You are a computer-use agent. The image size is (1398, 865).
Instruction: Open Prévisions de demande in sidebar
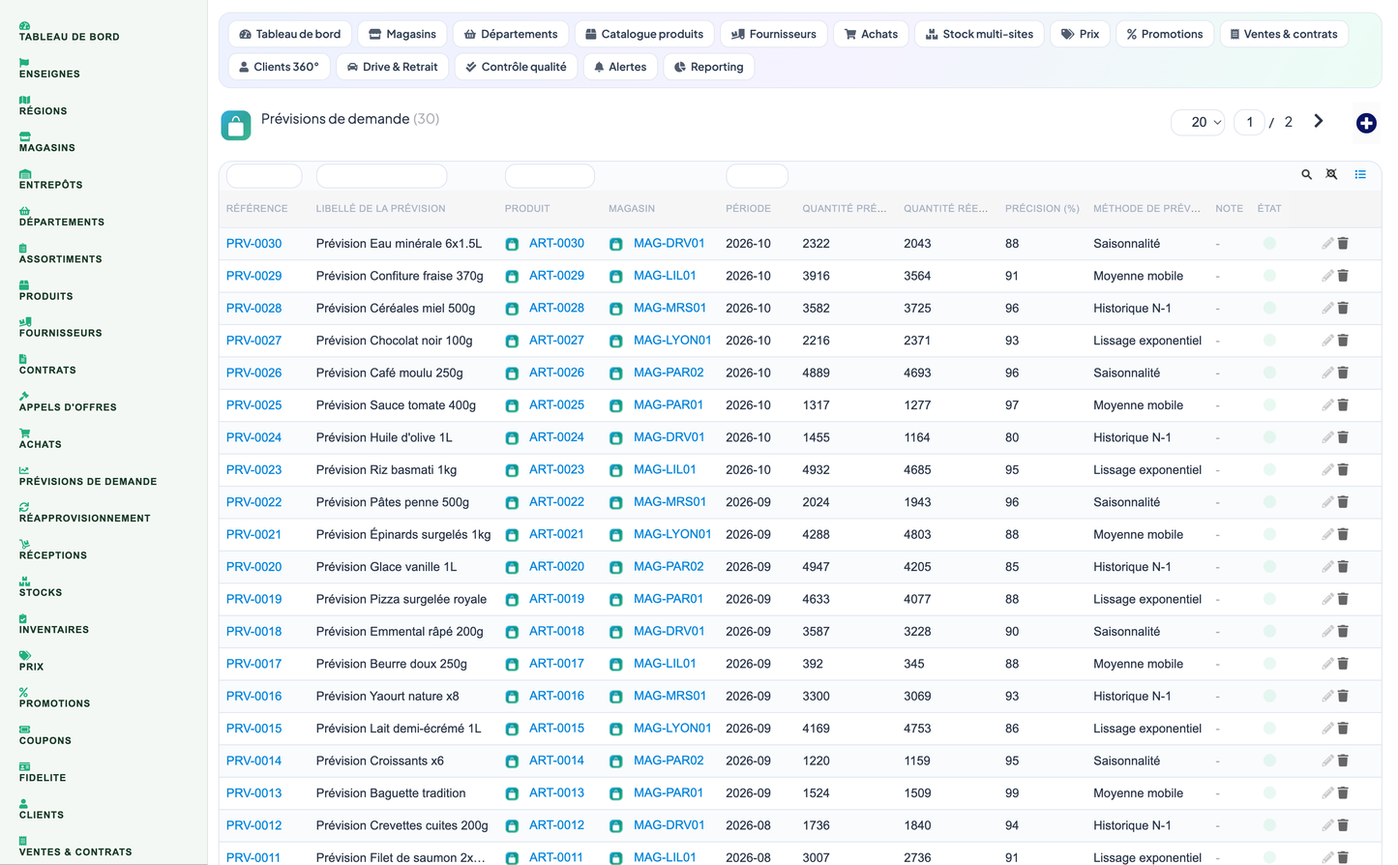click(88, 476)
